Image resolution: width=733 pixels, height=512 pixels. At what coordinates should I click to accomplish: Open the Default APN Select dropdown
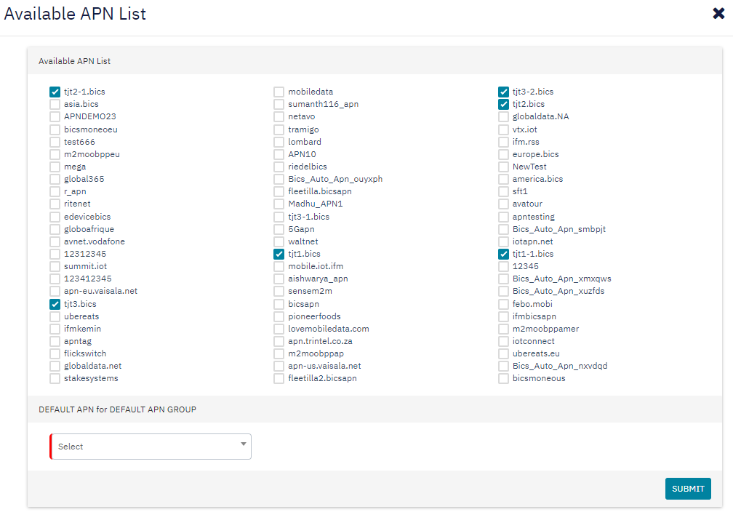151,447
